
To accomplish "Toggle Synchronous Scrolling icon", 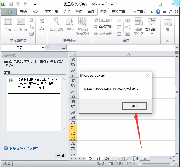I will coord(128,27).
